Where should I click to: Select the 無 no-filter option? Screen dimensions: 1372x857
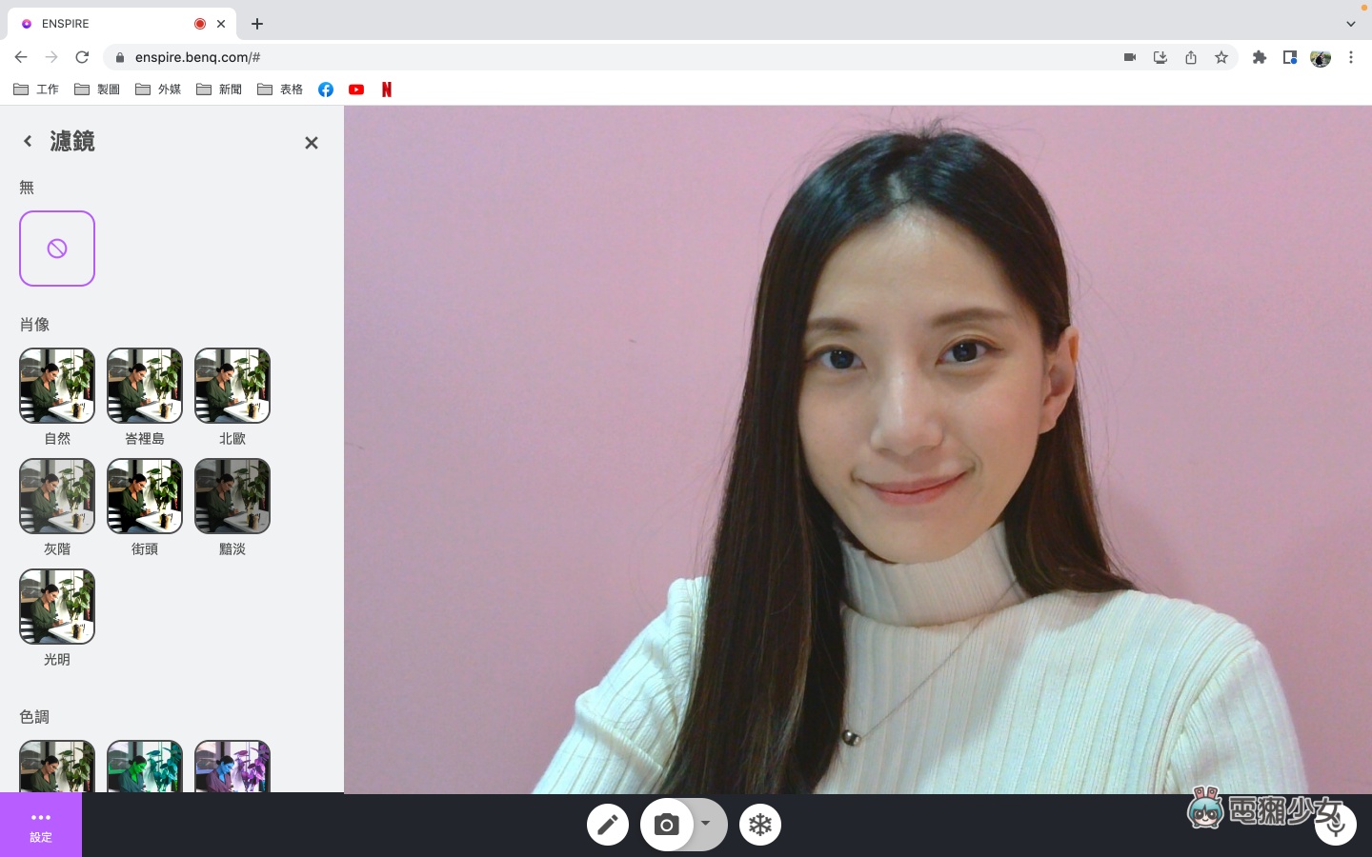coord(57,249)
